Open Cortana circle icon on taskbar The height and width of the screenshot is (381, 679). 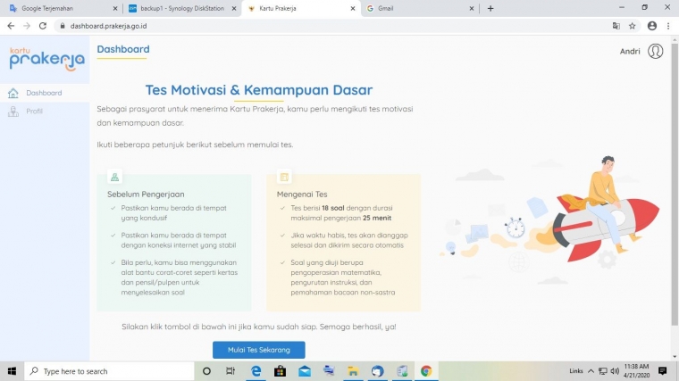206,371
